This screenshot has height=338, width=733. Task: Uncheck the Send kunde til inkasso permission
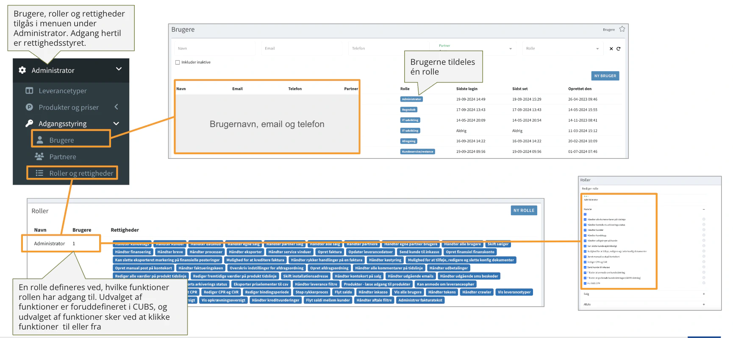click(585, 267)
